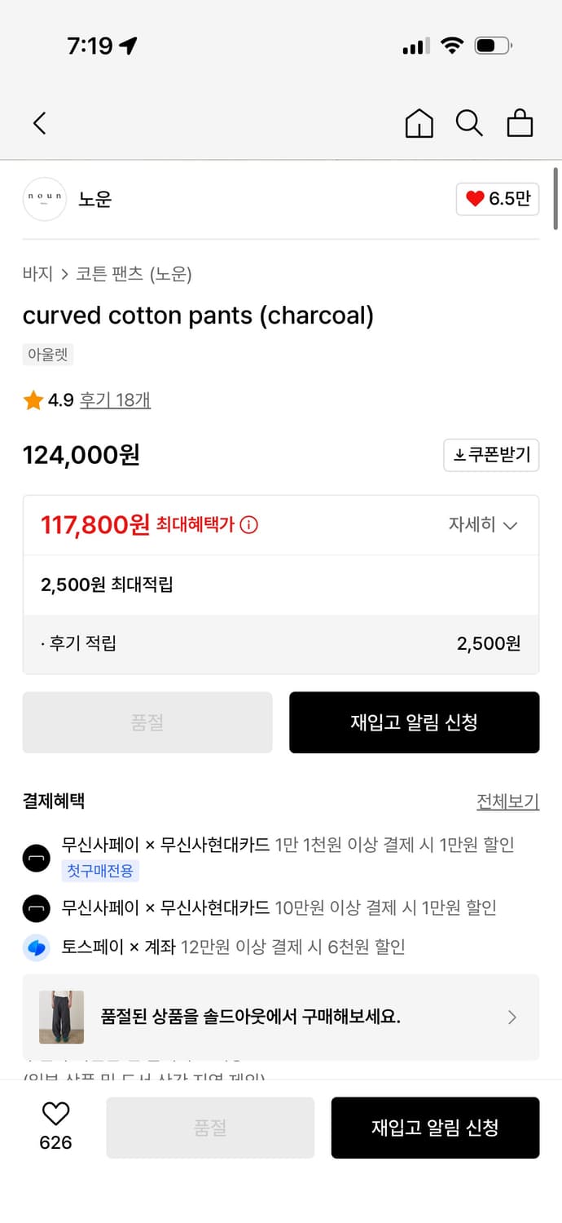
Task: Tap the back arrow at top left
Action: point(38,123)
